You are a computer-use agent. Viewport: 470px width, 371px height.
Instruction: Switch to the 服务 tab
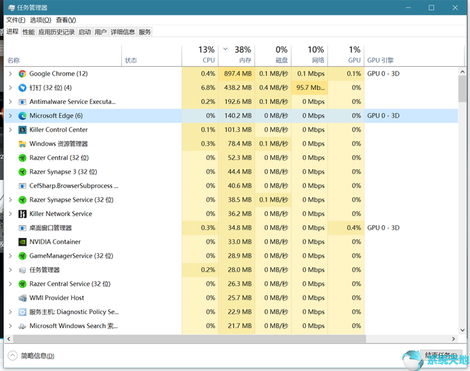pyautogui.click(x=144, y=32)
